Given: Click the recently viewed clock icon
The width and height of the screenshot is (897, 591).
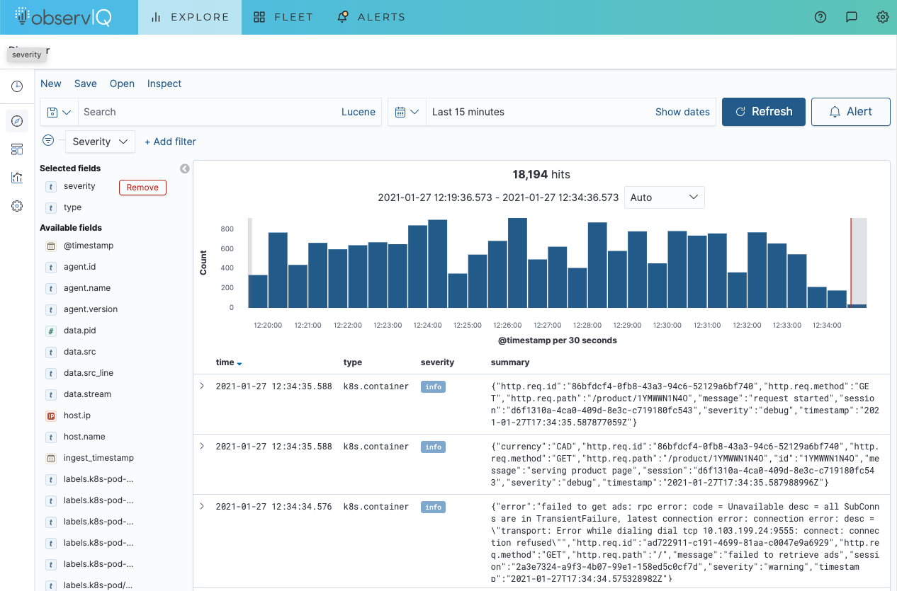Looking at the screenshot, I should [x=17, y=86].
